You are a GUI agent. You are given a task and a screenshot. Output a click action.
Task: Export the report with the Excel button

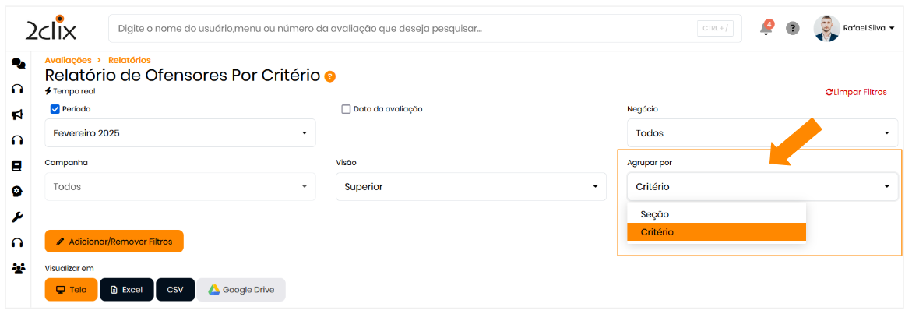126,290
